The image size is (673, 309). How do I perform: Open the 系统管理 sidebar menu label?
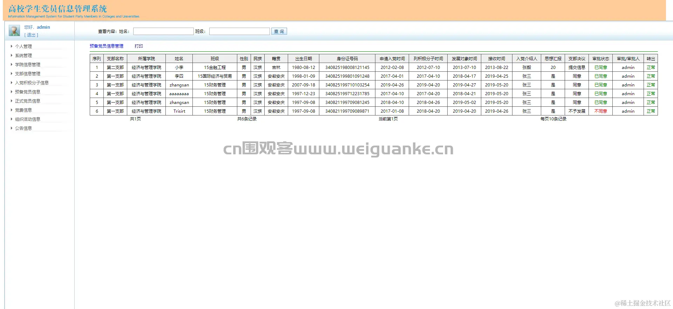coord(23,56)
